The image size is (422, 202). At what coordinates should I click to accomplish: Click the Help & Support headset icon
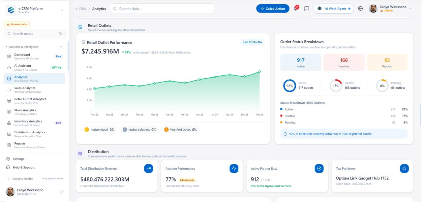tap(8, 167)
